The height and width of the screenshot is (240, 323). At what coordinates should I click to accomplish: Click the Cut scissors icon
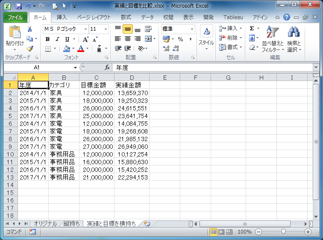pyautogui.click(x=30, y=29)
